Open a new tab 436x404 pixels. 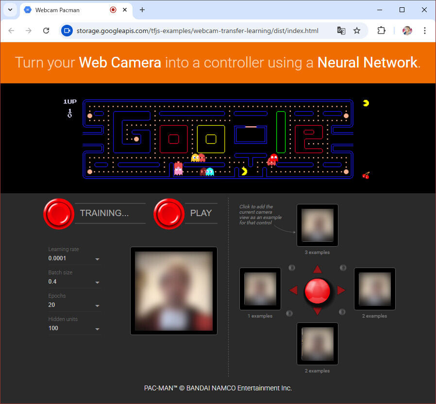coord(142,10)
